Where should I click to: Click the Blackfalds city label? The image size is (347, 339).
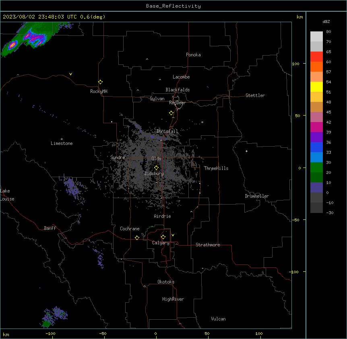point(178,90)
